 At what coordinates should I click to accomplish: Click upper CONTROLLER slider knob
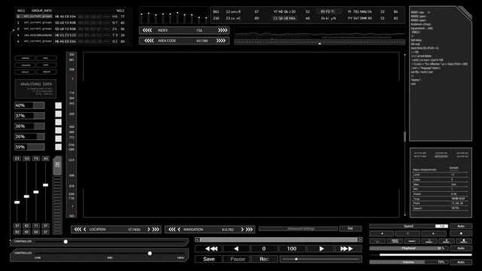click(66, 242)
